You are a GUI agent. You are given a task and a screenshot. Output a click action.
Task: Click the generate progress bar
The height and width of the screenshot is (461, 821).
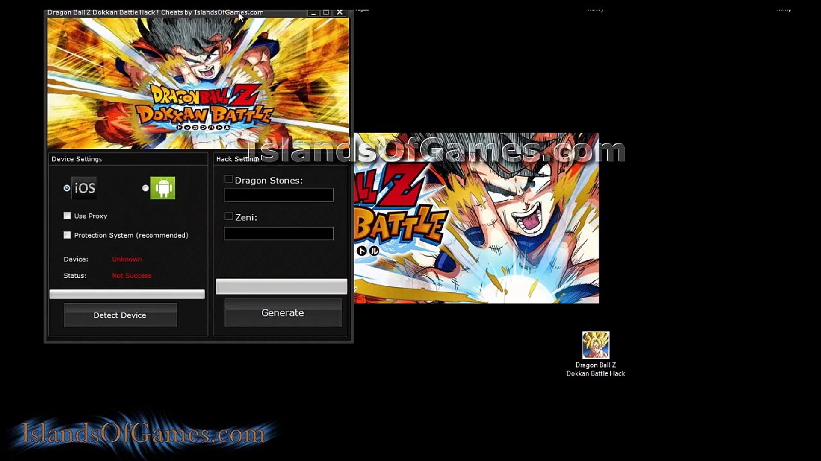[x=281, y=286]
